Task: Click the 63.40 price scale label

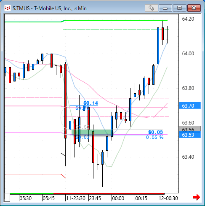Action: [188, 157]
